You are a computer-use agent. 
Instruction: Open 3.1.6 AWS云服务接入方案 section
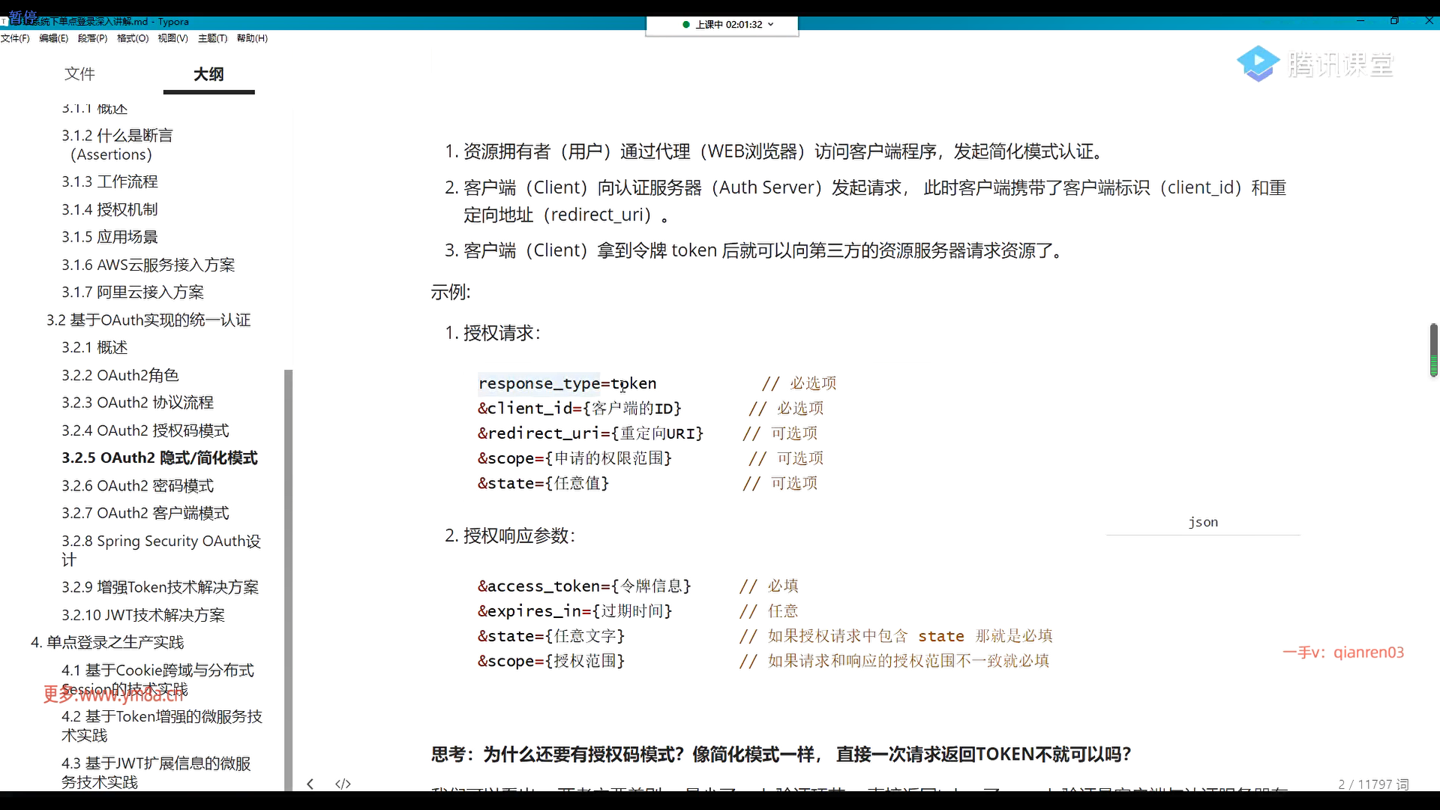tap(148, 265)
